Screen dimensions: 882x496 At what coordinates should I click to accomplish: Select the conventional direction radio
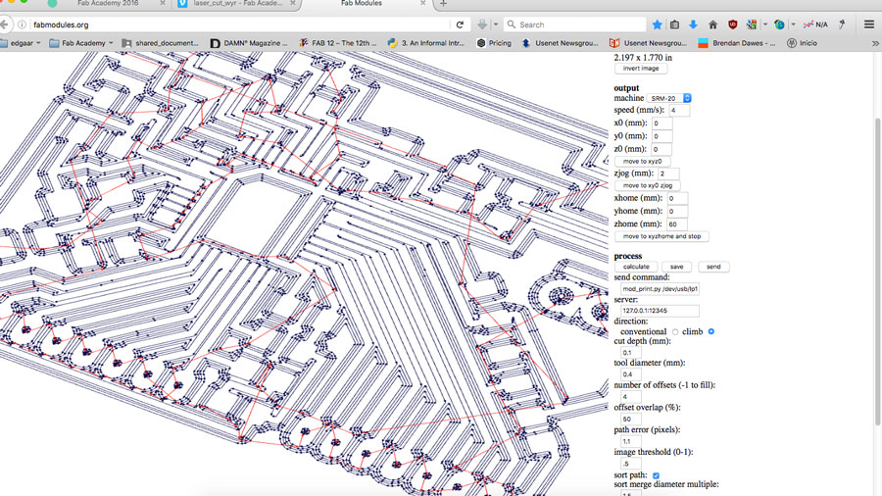coord(675,331)
